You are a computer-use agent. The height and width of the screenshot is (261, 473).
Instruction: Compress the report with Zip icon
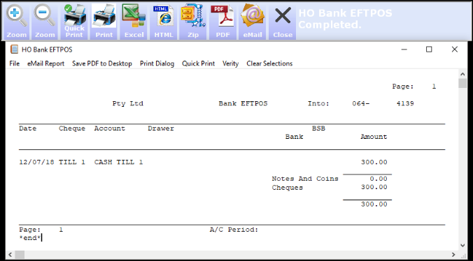193,22
